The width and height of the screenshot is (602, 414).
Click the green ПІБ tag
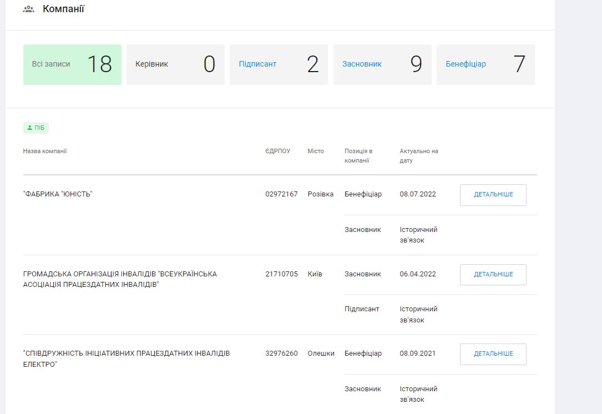[36, 128]
